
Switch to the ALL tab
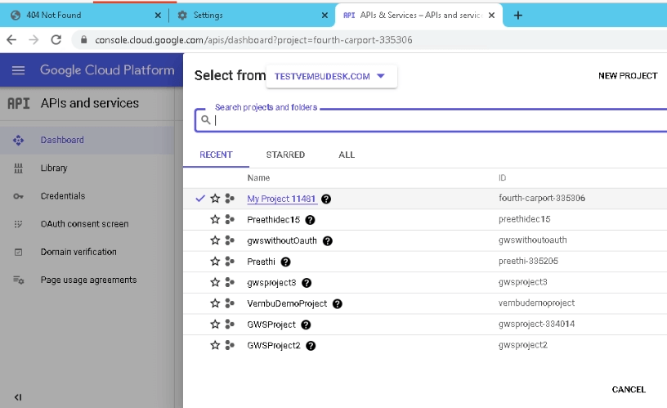(x=347, y=155)
